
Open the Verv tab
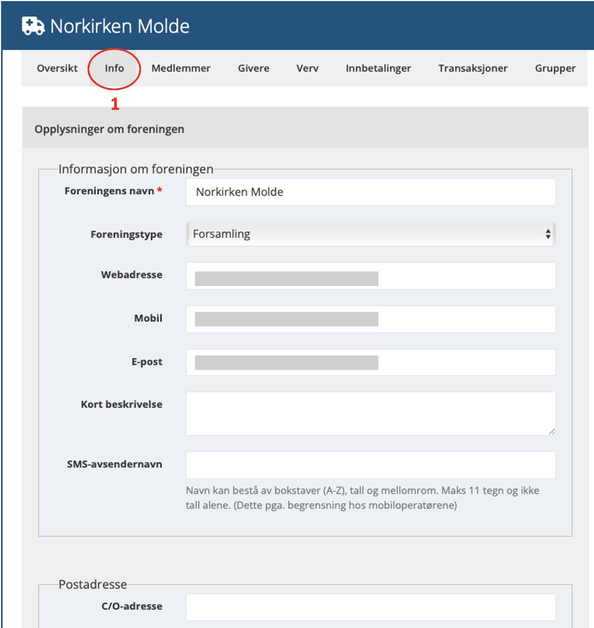[307, 68]
